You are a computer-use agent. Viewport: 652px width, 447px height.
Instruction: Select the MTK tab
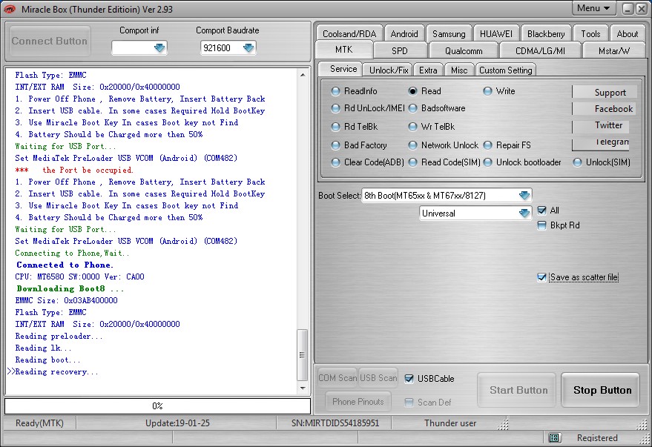[344, 50]
